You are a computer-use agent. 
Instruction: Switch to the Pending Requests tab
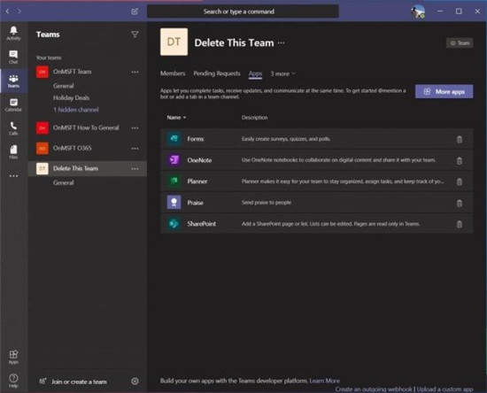pos(217,73)
